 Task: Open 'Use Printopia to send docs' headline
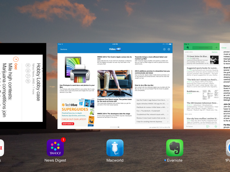(77, 86)
